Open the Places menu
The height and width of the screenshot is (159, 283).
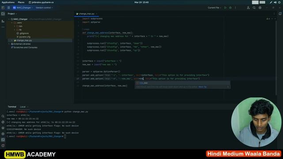(x=21, y=2)
